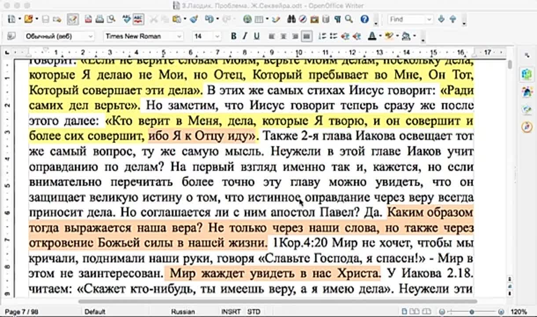Run the spellcheck tool

point(125,20)
